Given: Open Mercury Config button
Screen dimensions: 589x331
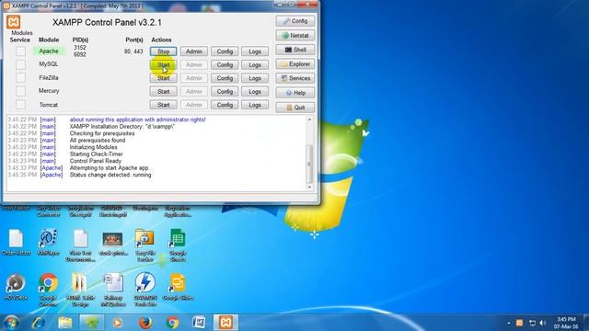Looking at the screenshot, I should (225, 92).
